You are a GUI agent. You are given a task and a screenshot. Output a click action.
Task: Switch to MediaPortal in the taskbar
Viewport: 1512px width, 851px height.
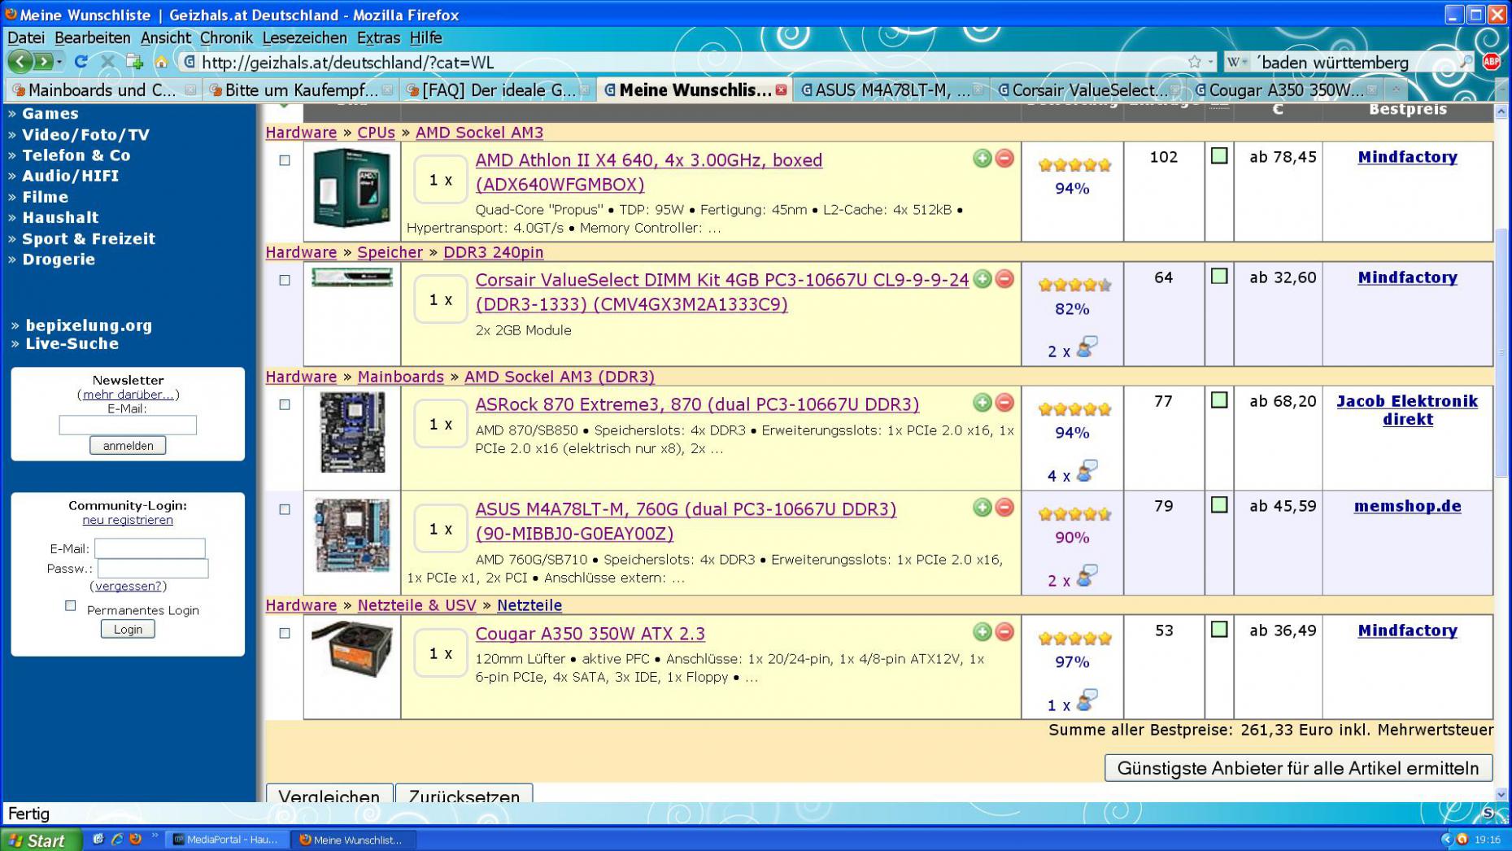pyautogui.click(x=227, y=840)
